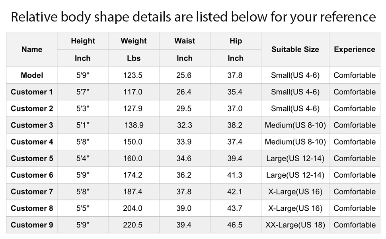Click the Name column header
The image size is (386, 239).
pos(32,49)
